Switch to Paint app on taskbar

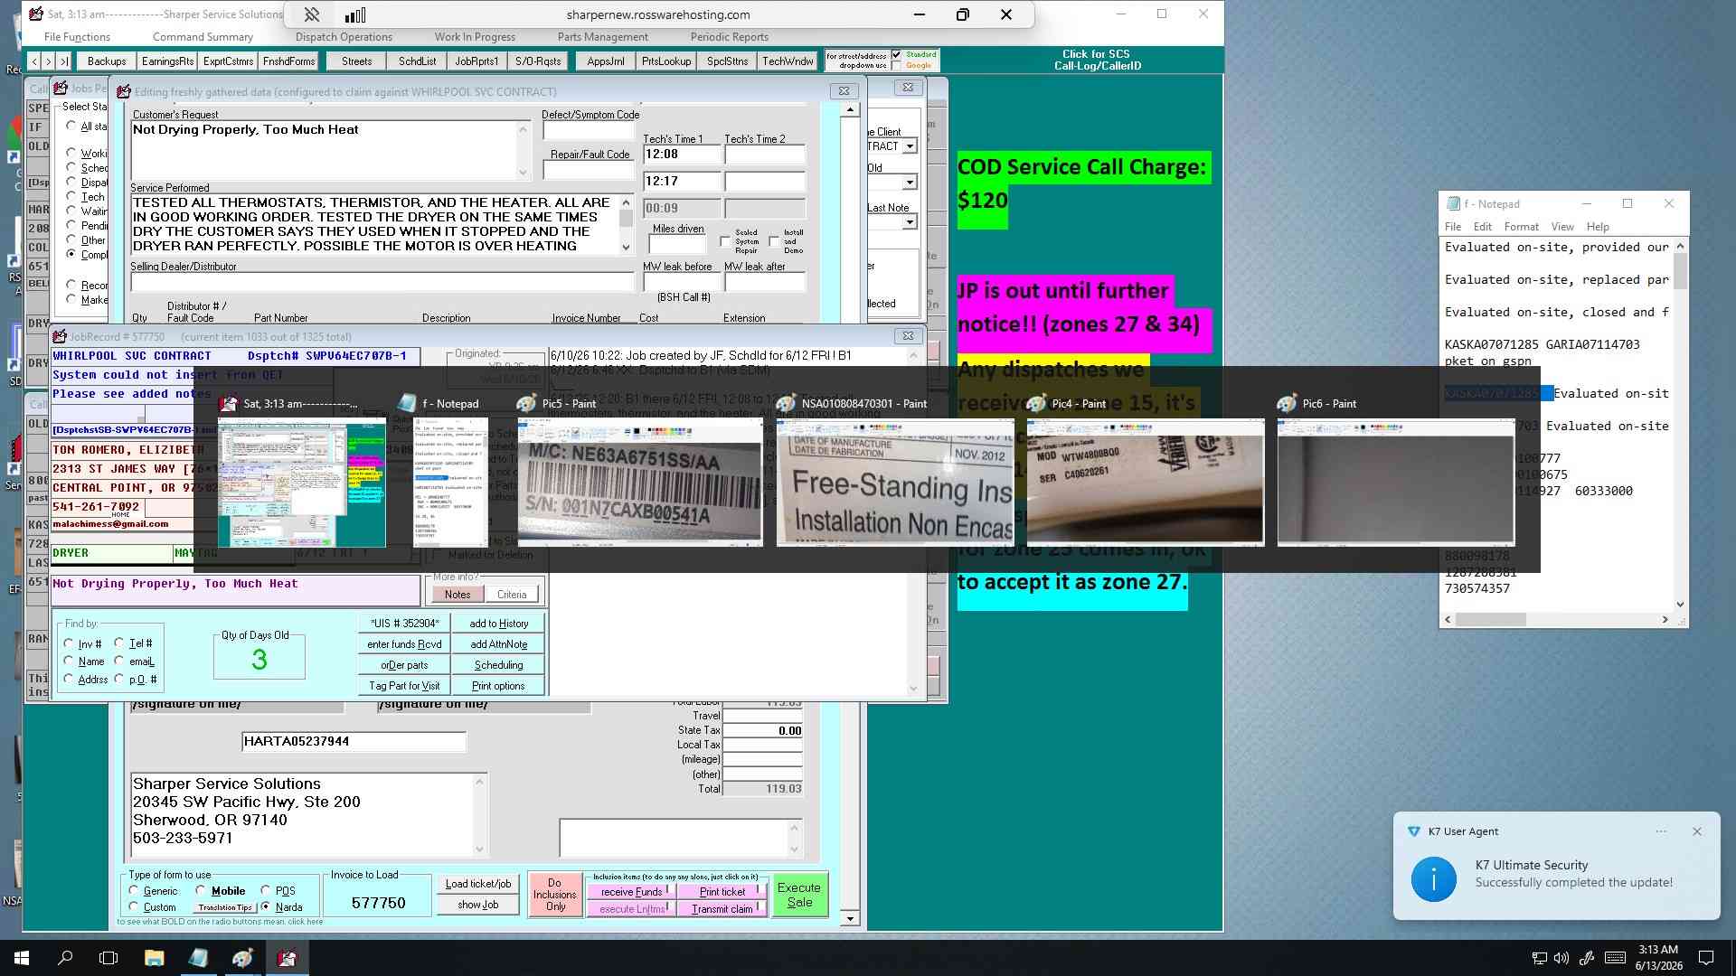pos(242,958)
